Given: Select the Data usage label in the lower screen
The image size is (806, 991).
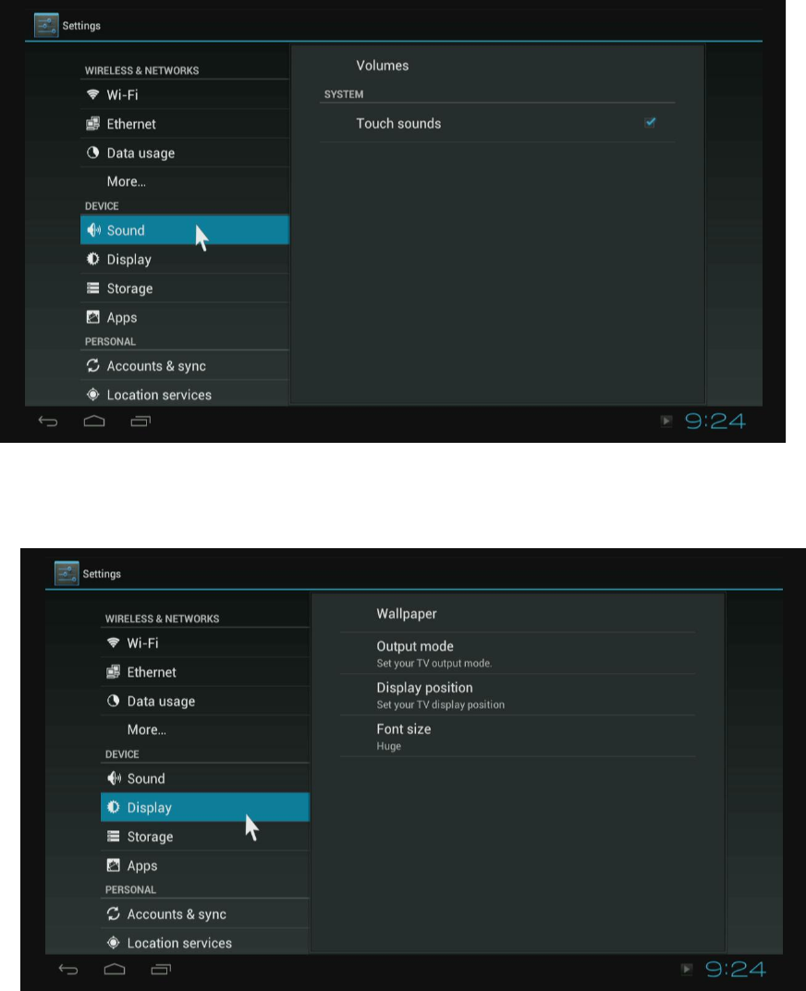Looking at the screenshot, I should [x=161, y=701].
